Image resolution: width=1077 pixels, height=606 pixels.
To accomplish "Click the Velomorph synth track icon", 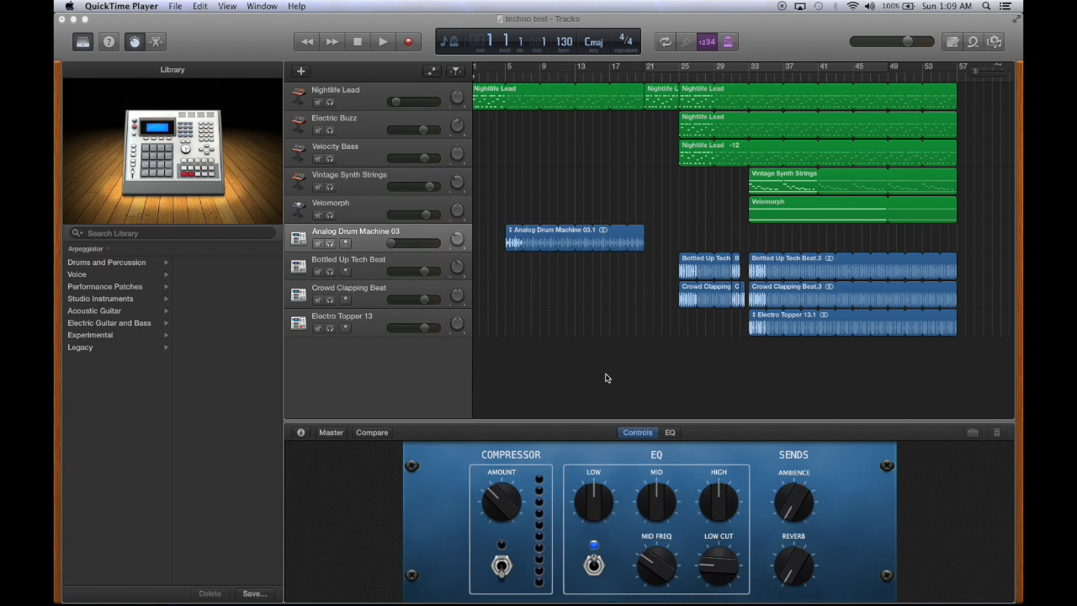I will 298,210.
